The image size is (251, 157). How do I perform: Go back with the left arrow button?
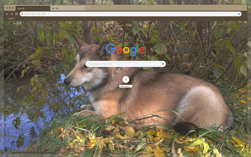tap(7, 14)
